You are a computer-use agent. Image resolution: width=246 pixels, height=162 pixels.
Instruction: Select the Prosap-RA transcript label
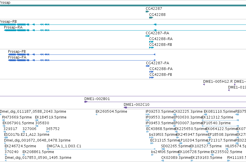pos(13,27)
